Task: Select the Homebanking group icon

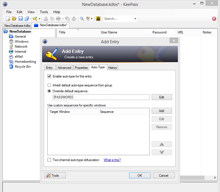Action: [11, 62]
